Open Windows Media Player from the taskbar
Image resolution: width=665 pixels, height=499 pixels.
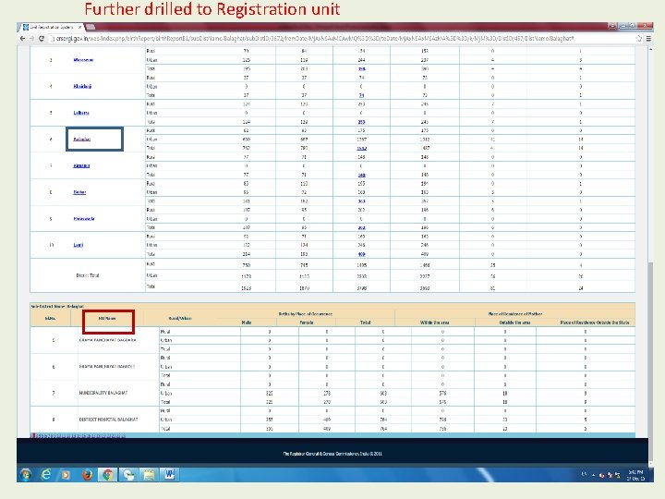(x=66, y=474)
